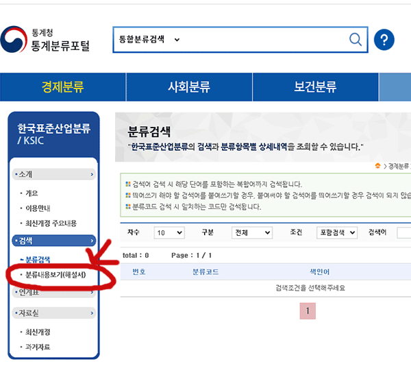This screenshot has height=377, width=411.
Task: Click the 검색어 input field
Action: [x=404, y=232]
